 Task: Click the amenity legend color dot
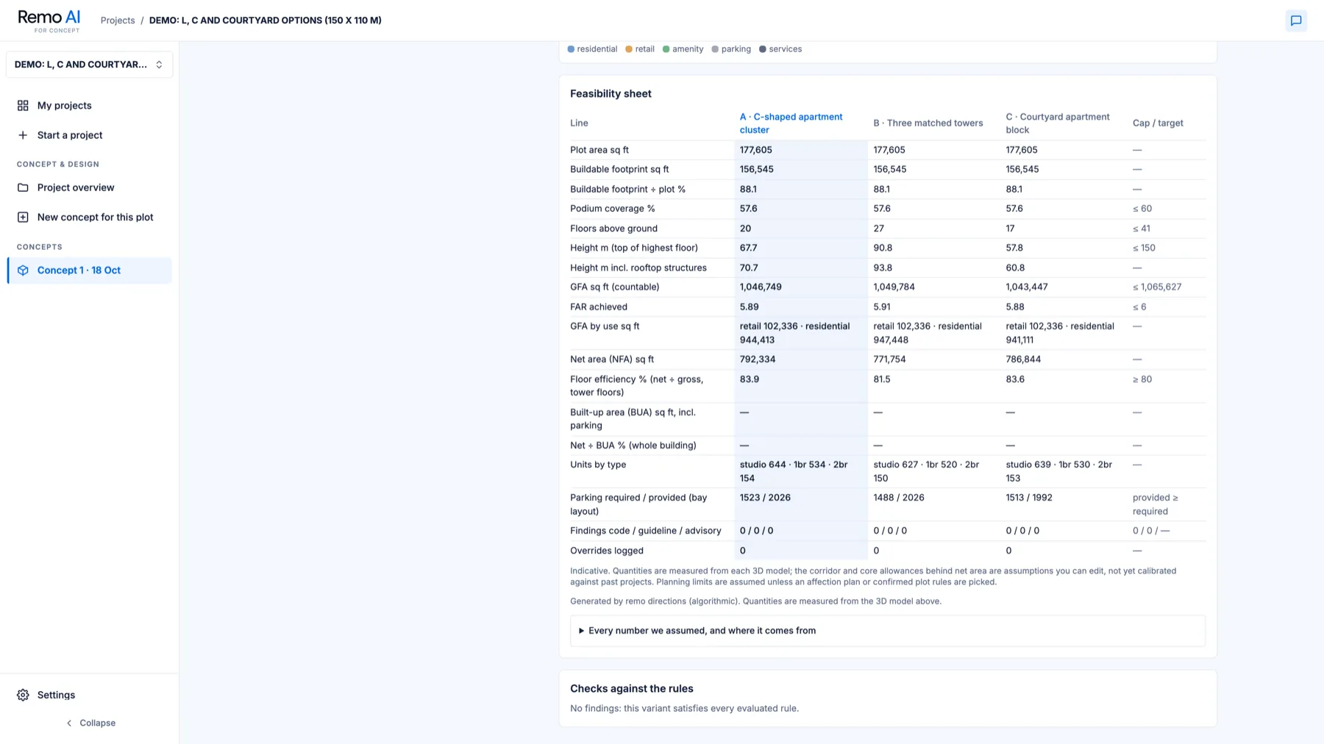click(666, 49)
